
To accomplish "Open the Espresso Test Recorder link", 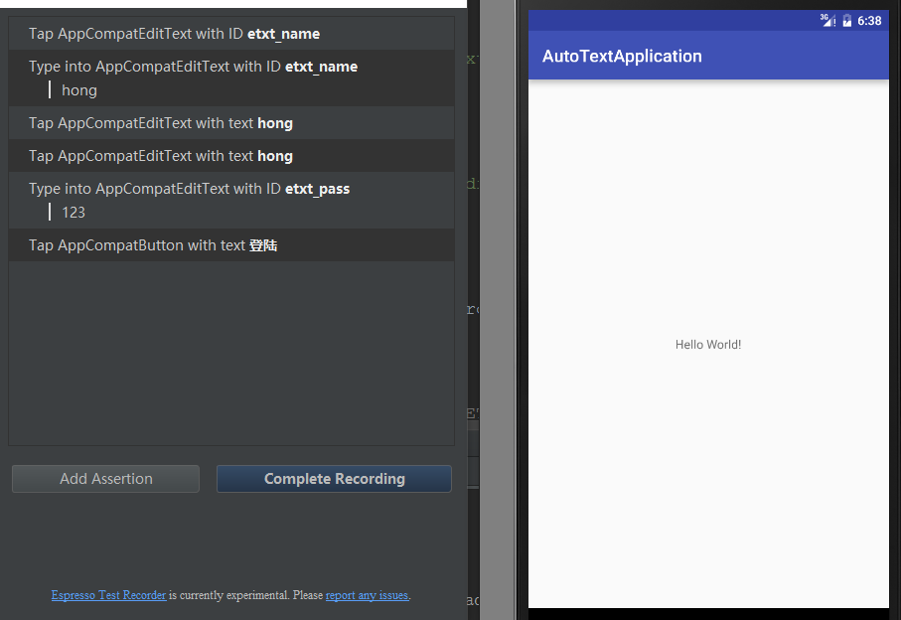I will (x=108, y=595).
